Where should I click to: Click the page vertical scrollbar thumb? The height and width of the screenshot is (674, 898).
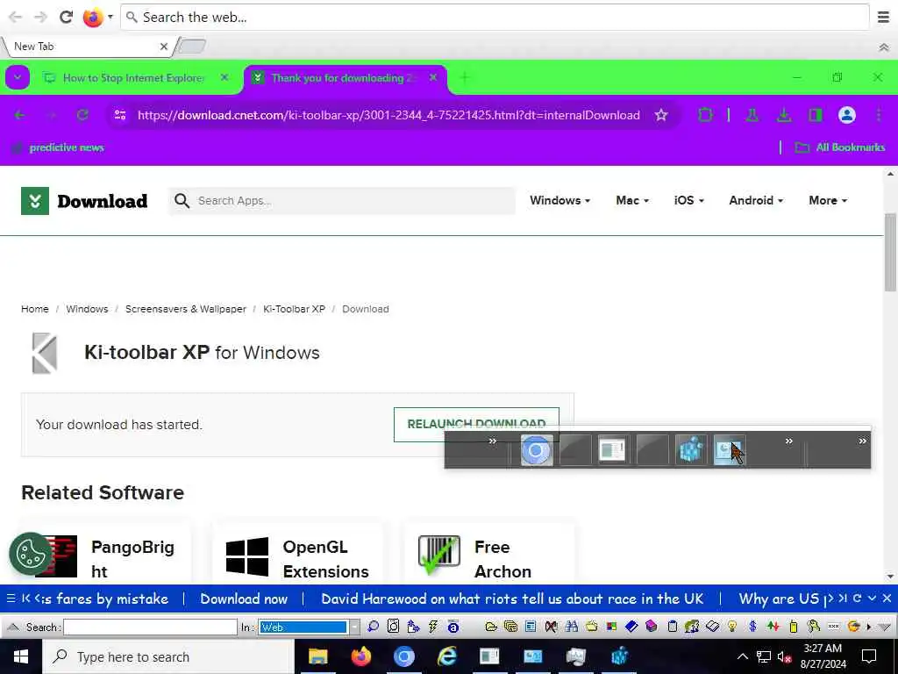click(x=891, y=252)
